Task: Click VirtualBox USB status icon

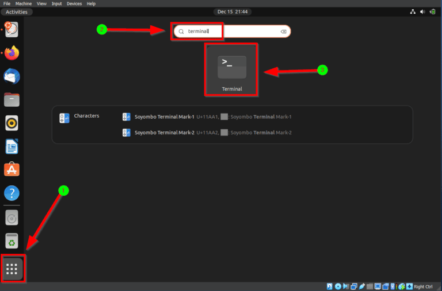Action: click(362, 286)
